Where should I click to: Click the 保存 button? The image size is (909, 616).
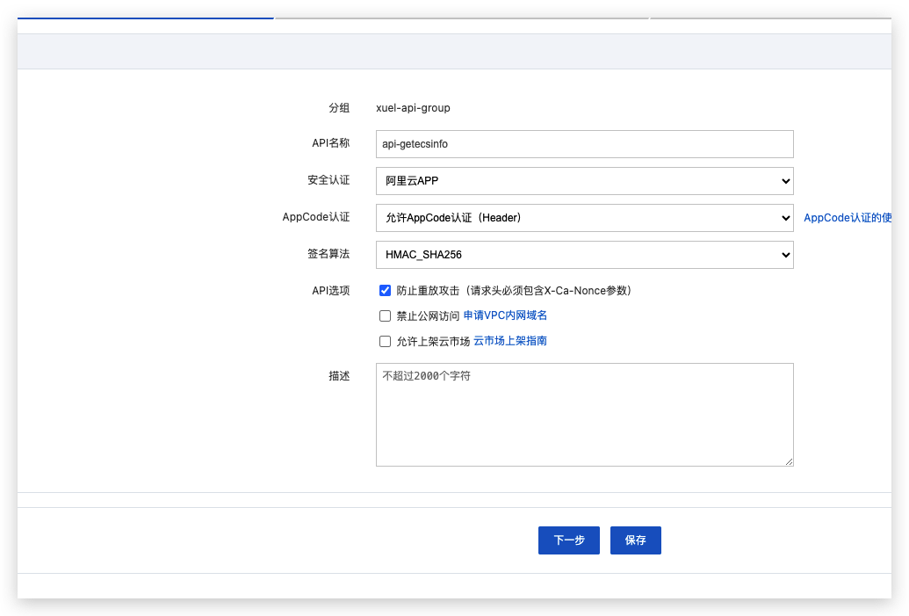coord(635,540)
